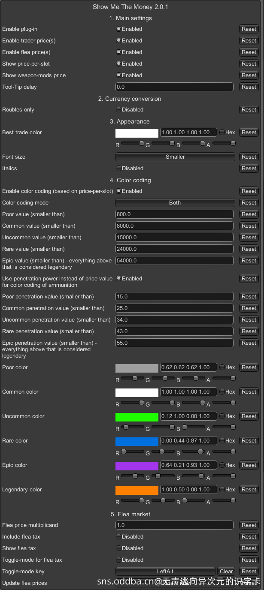
Task: Click the Poor value input field
Action: 174,214
